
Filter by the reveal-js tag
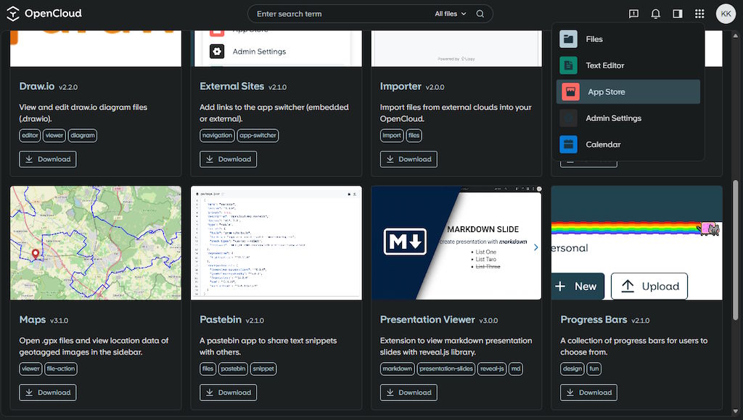click(x=492, y=369)
